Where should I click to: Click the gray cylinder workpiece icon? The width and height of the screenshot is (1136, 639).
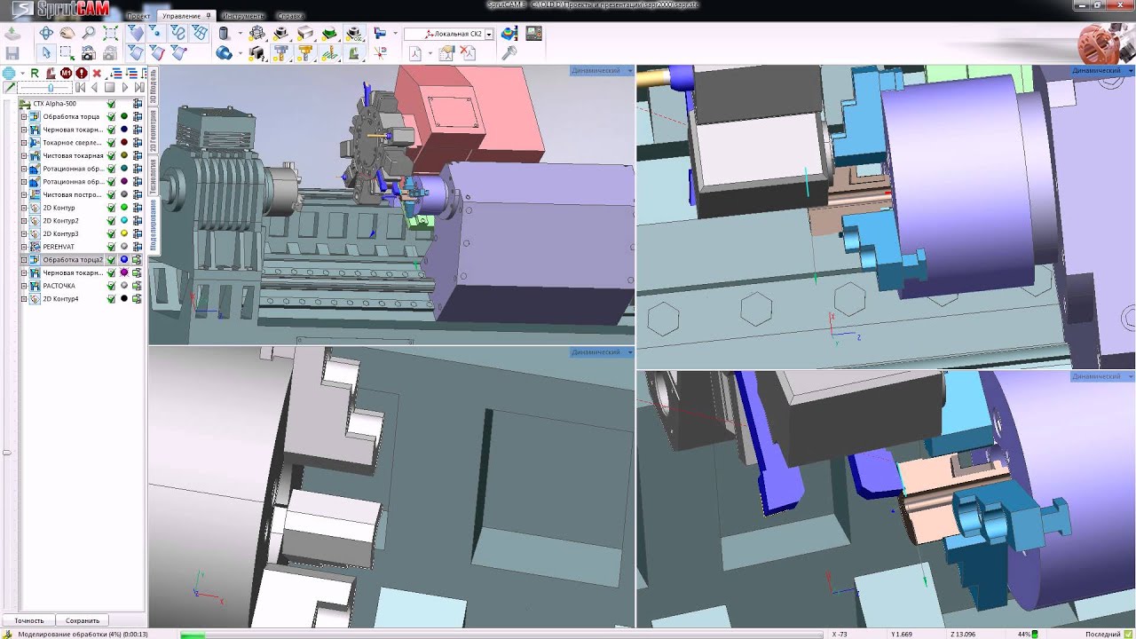point(223,34)
